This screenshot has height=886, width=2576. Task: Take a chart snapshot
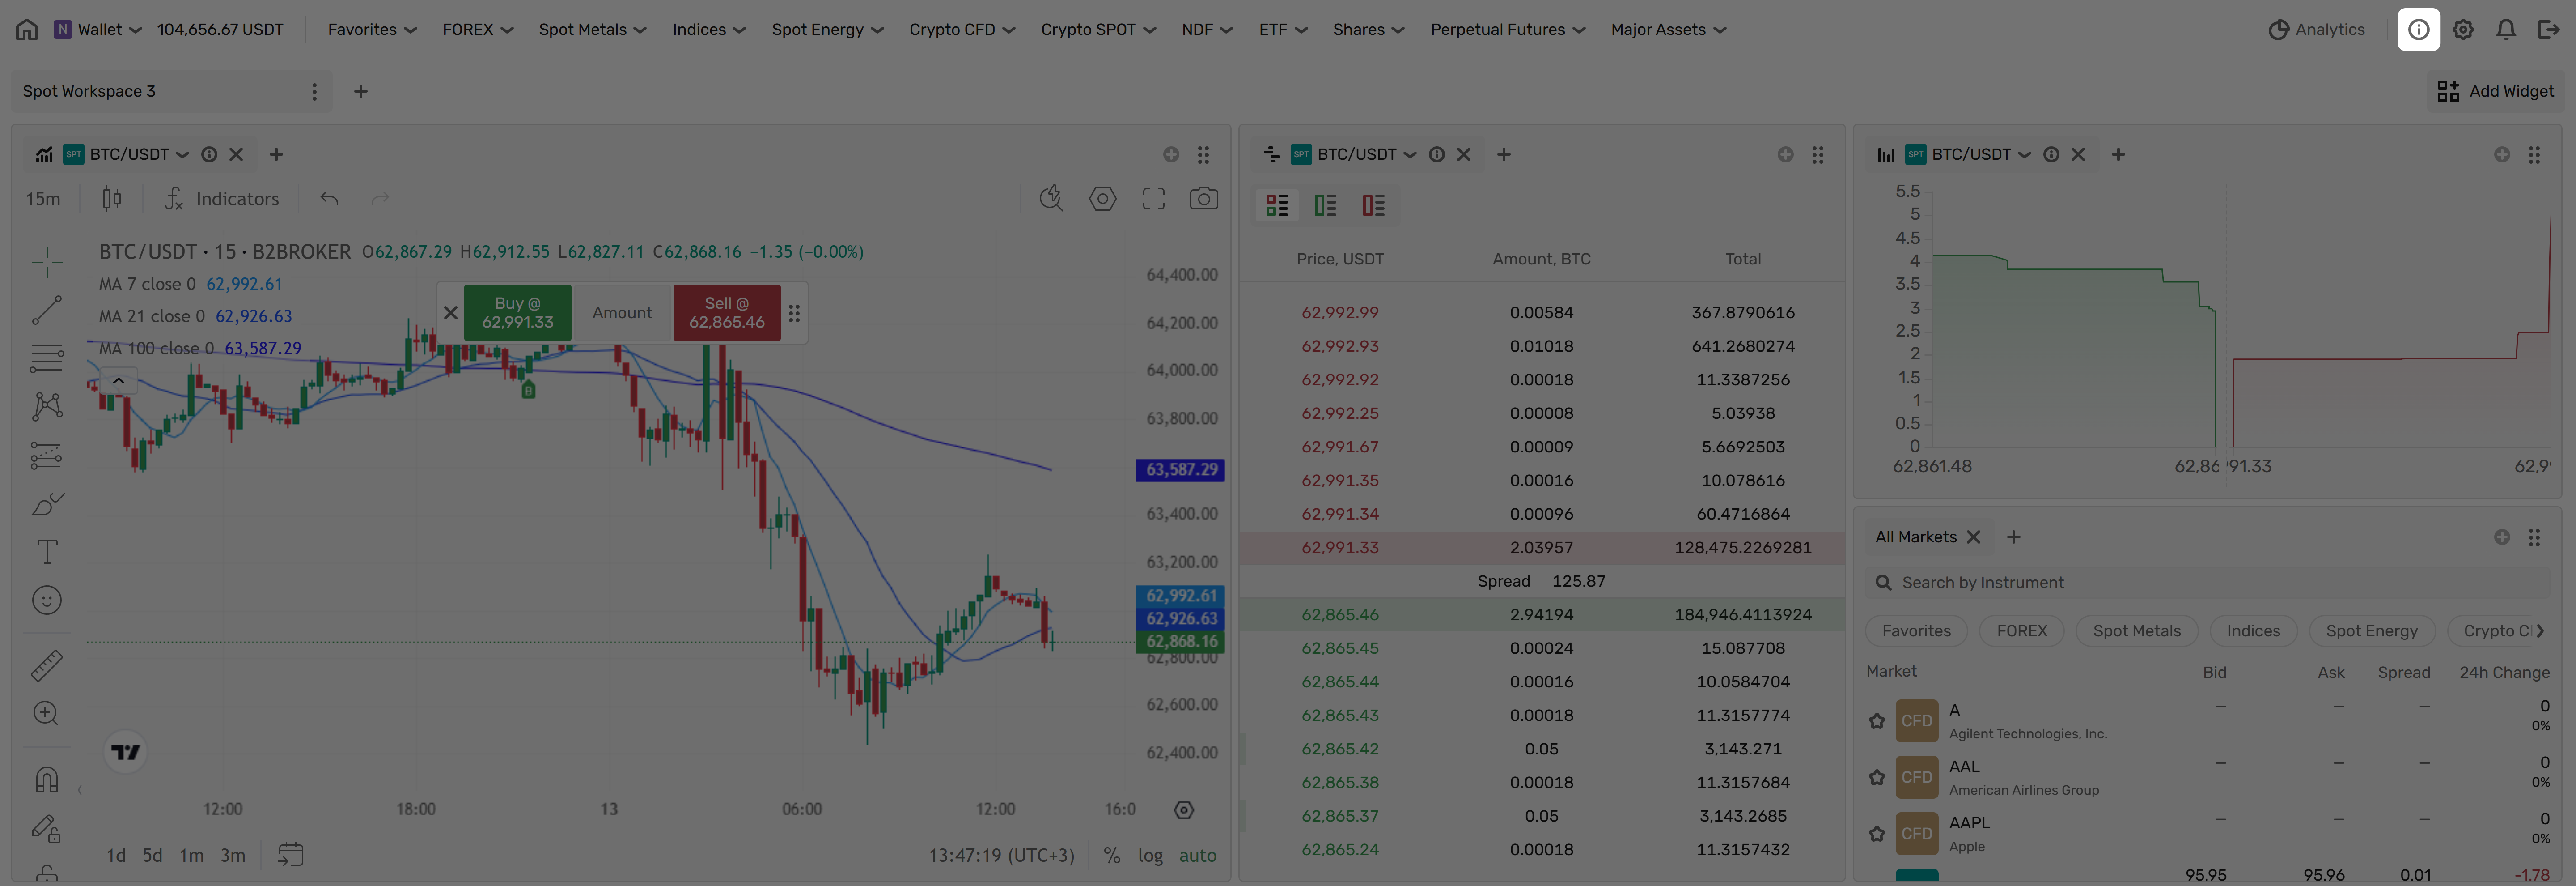point(1203,199)
